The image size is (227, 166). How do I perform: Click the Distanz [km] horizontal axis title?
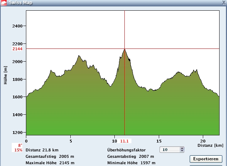210,145
